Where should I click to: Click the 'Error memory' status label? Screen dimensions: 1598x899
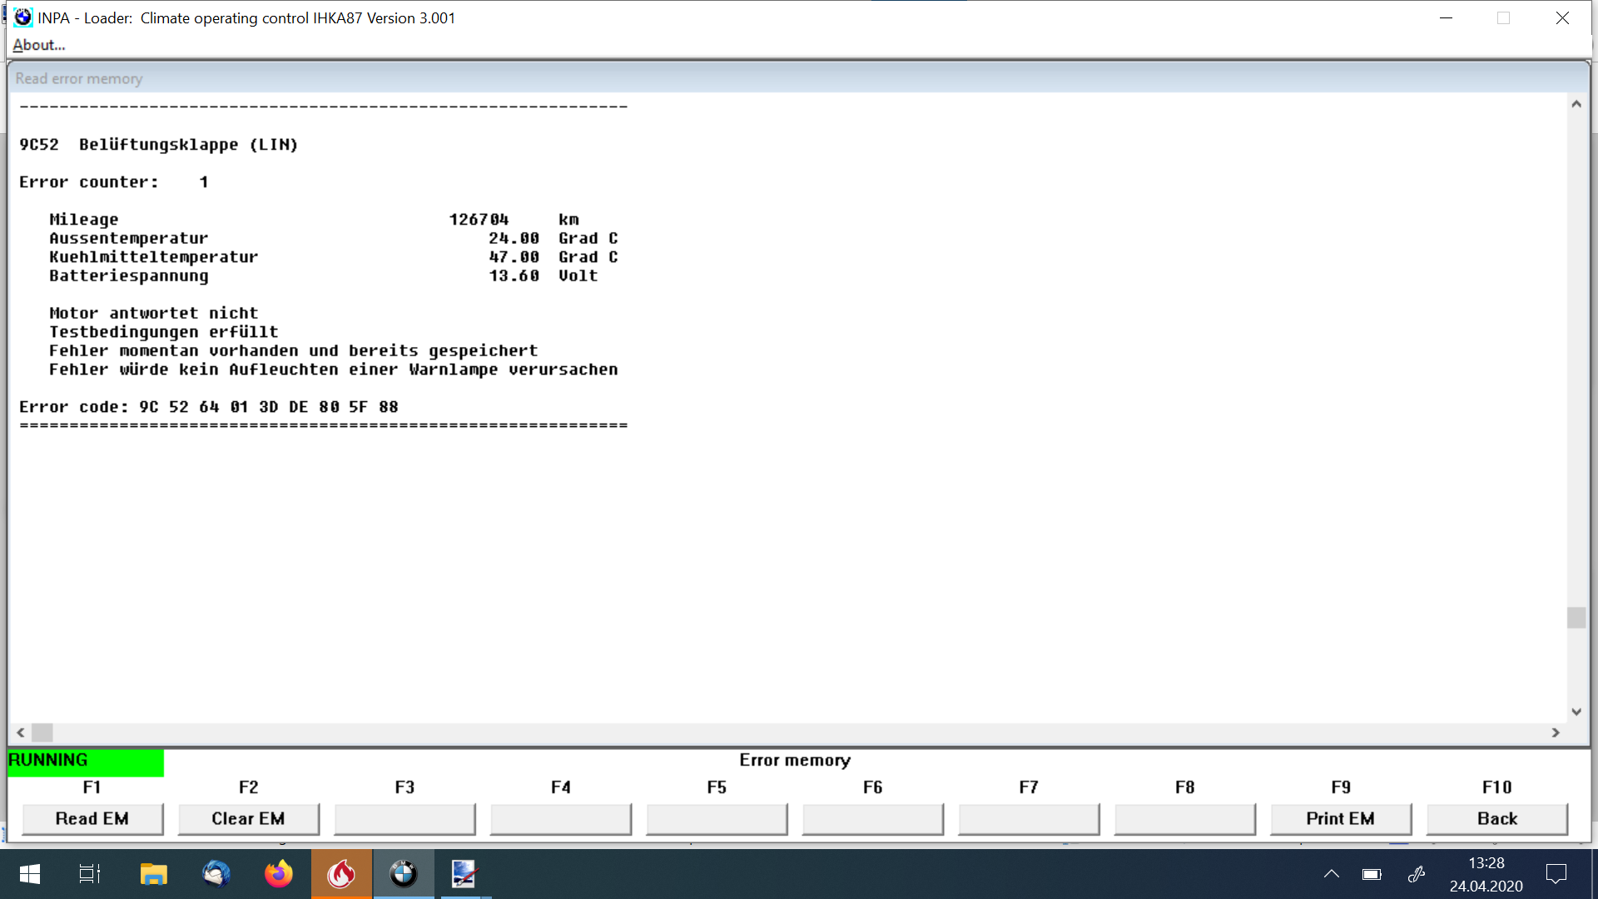click(x=795, y=760)
